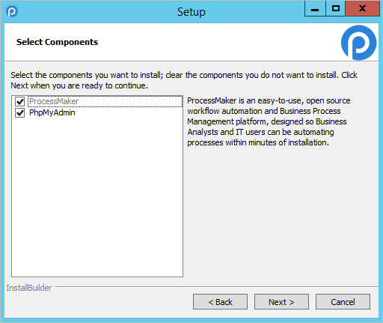Cancel the setup wizard
The image size is (383, 323).
pos(343,302)
